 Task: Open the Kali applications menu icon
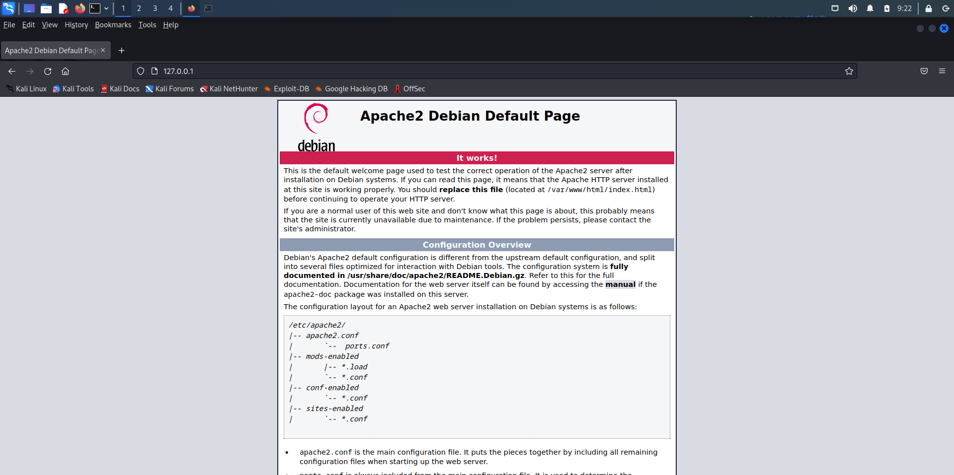8,8
